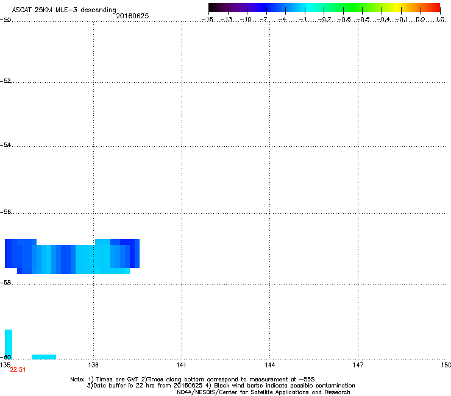Image resolution: width=451 pixels, height=396 pixels.
Task: Click the latitude label -58
Action: click(x=5, y=283)
